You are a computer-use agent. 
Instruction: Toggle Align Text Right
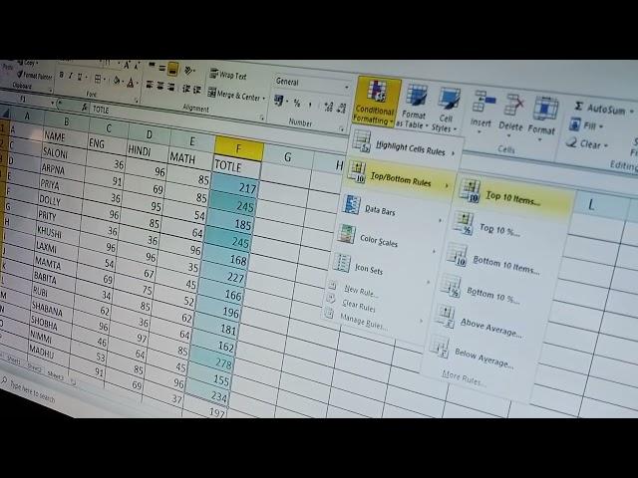[170, 87]
